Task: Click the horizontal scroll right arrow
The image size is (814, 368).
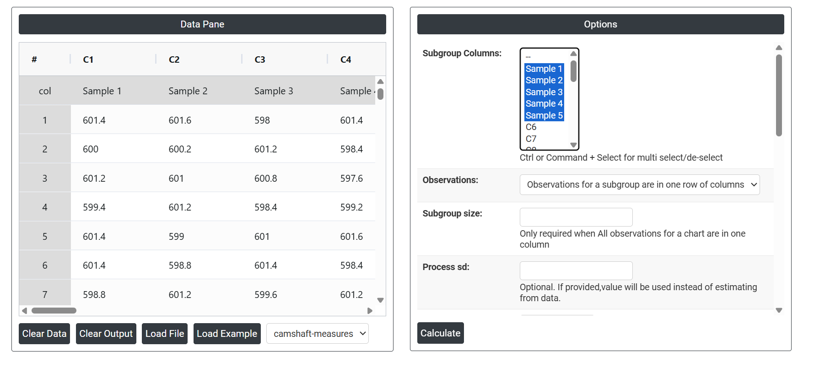Action: click(370, 311)
